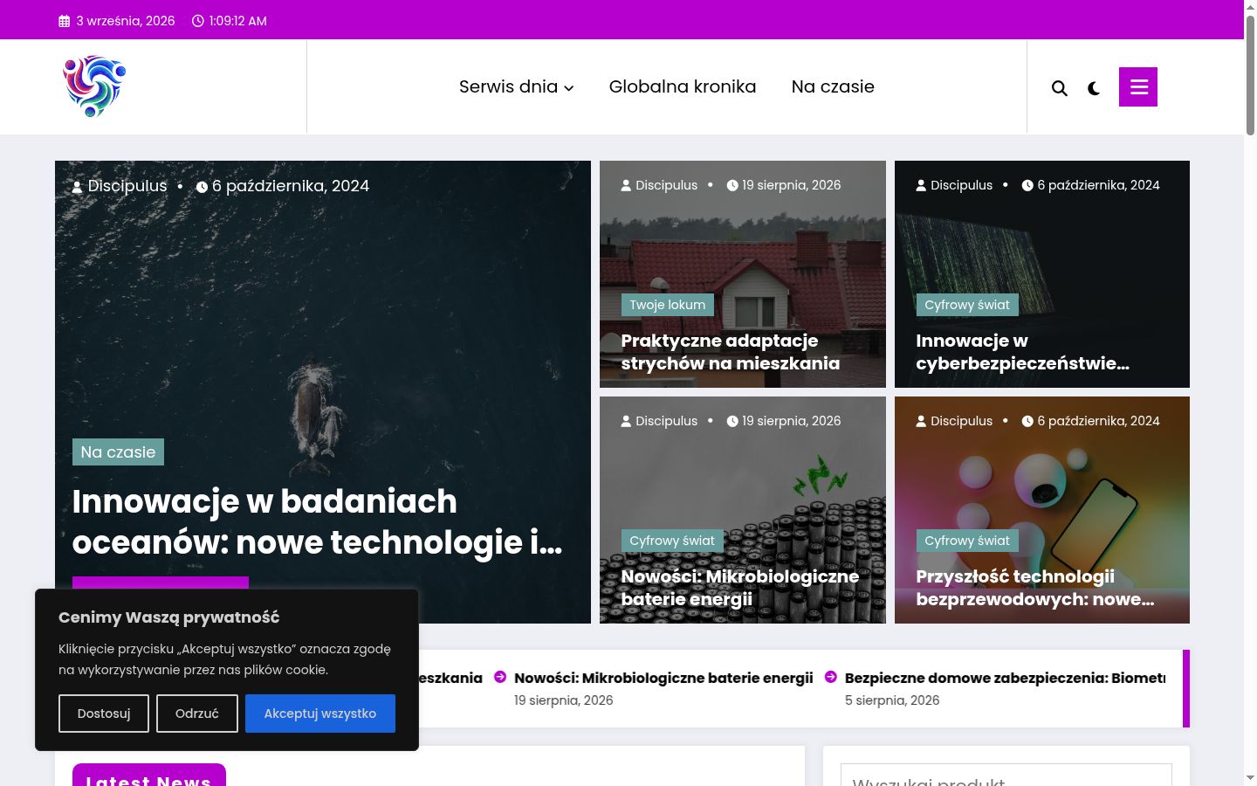The image size is (1257, 786).
Task: Click the calendar icon beside 3 września, 2026
Action: [64, 21]
